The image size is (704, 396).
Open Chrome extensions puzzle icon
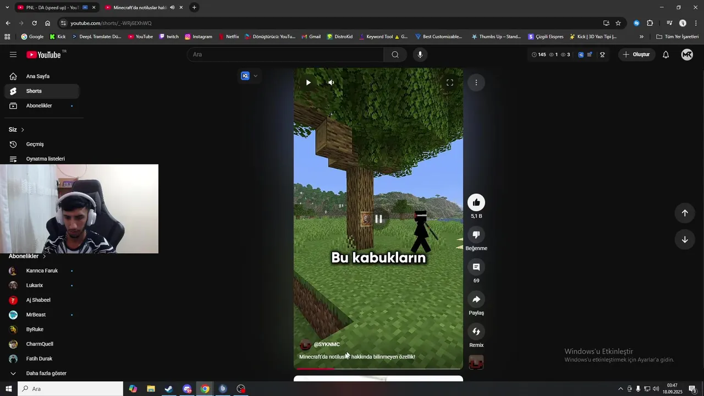tap(650, 23)
